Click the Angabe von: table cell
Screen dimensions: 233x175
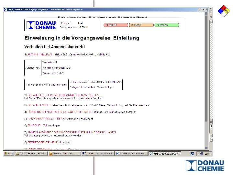tap(33, 68)
